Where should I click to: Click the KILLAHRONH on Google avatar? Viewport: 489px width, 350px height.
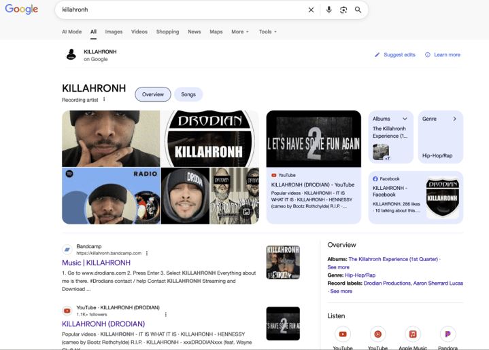[71, 55]
